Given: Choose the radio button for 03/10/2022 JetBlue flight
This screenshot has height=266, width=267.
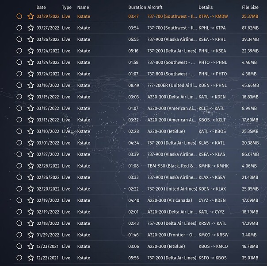Looking at the screenshot, I should click(x=19, y=131).
